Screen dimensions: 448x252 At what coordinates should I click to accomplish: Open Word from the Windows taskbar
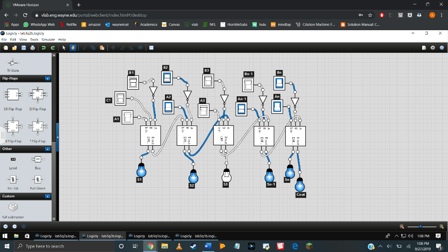[208, 246]
